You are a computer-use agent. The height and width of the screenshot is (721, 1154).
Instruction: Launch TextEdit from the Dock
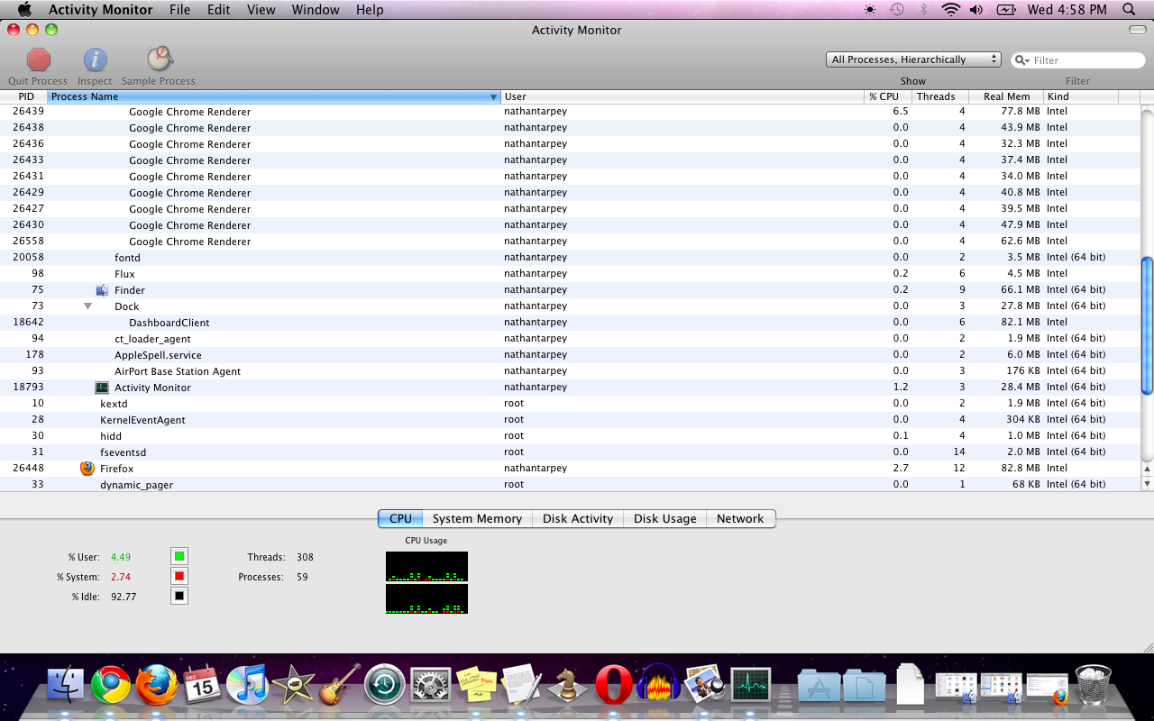(x=522, y=685)
